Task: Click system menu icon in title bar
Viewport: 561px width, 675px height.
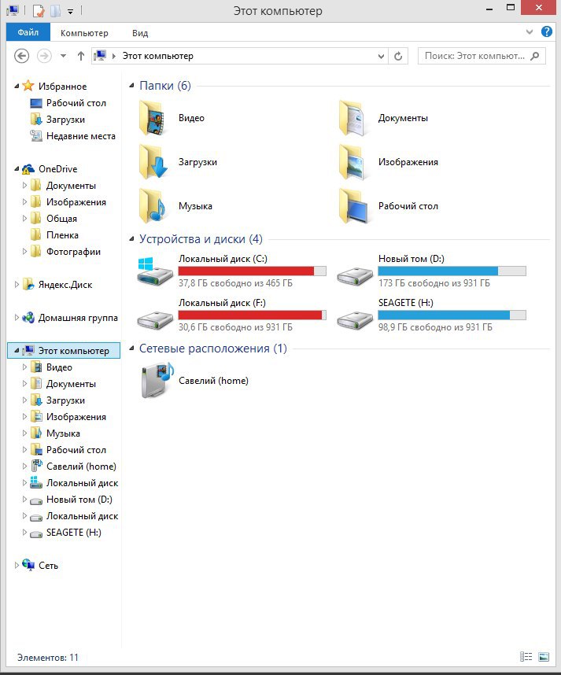Action: pos(13,10)
